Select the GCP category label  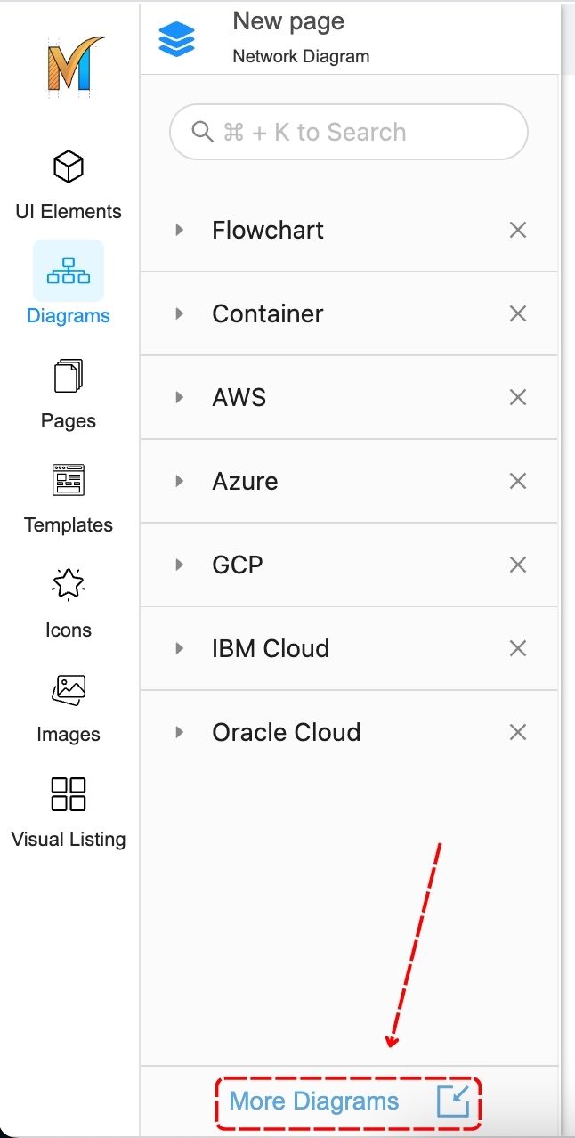pos(238,565)
